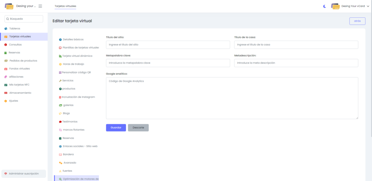This screenshot has height=181, width=372.
Task: Open Ajustes settings gear
Action: [x=6, y=101]
